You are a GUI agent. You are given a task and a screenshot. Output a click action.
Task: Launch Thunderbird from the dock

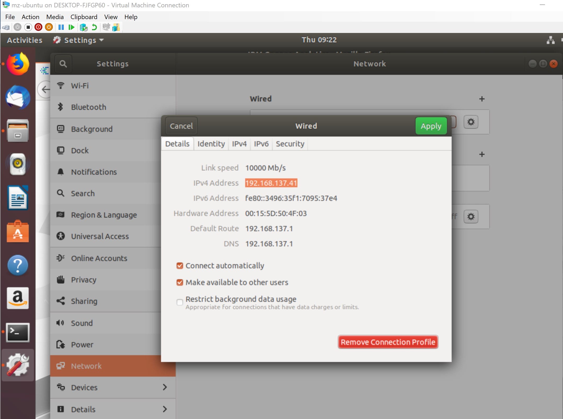click(17, 98)
